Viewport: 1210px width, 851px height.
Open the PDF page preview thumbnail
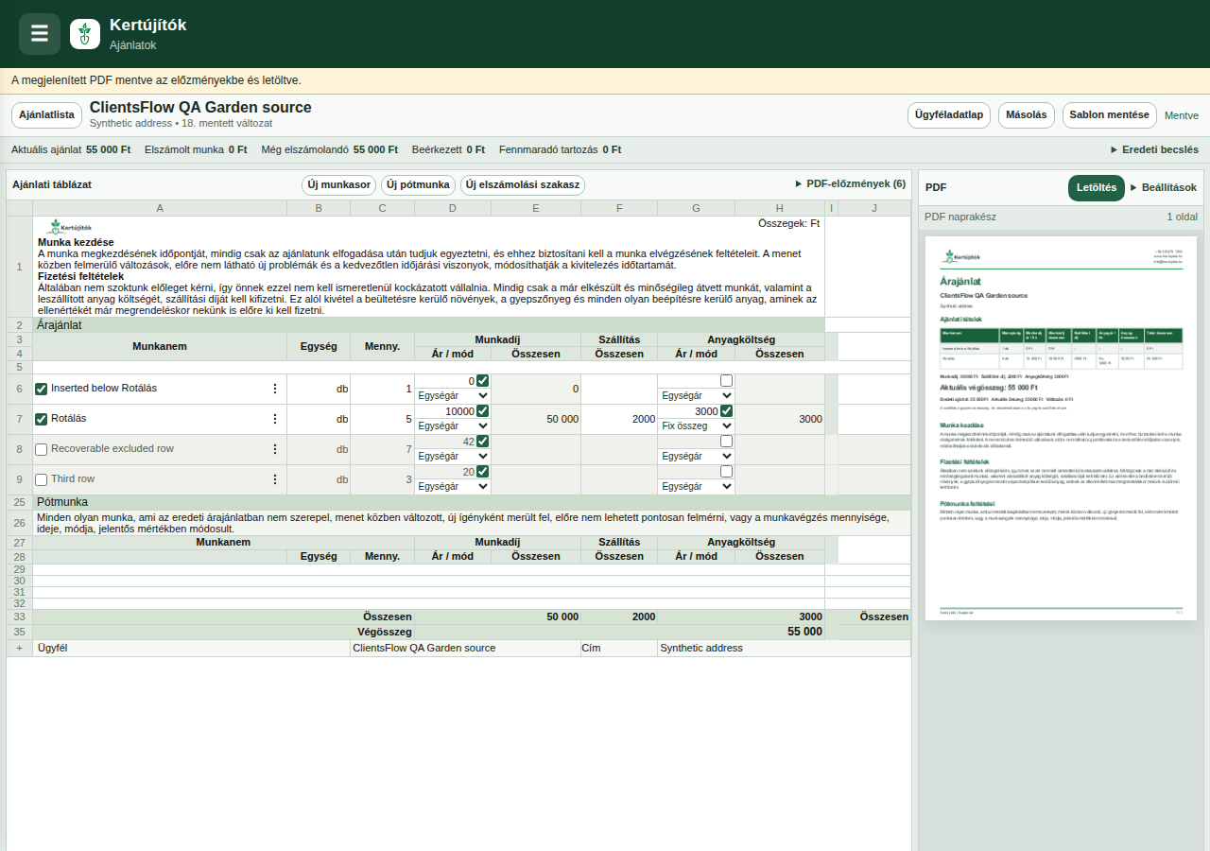click(x=1061, y=428)
